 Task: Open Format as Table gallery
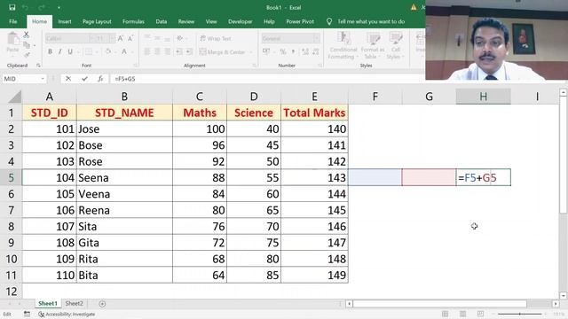373,45
